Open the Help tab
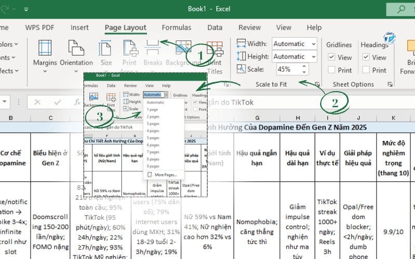The width and height of the screenshot is (415, 259). tap(314, 27)
